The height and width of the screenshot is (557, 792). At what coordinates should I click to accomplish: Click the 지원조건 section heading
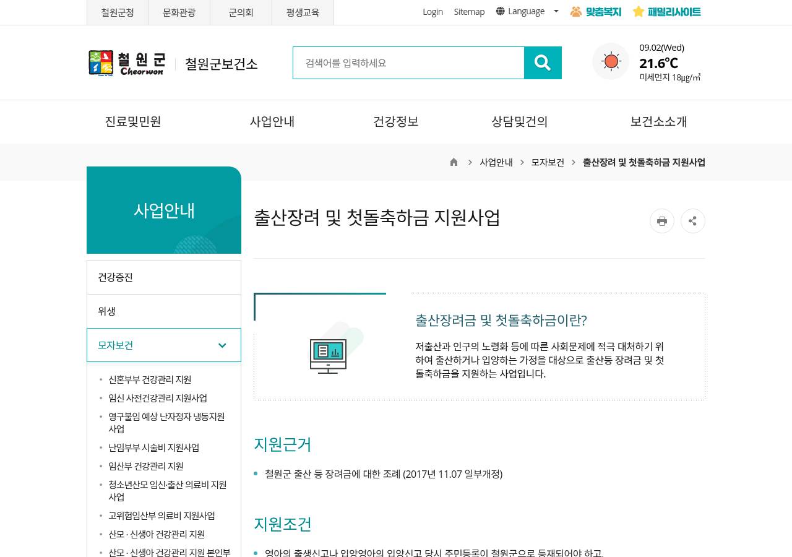click(x=283, y=524)
